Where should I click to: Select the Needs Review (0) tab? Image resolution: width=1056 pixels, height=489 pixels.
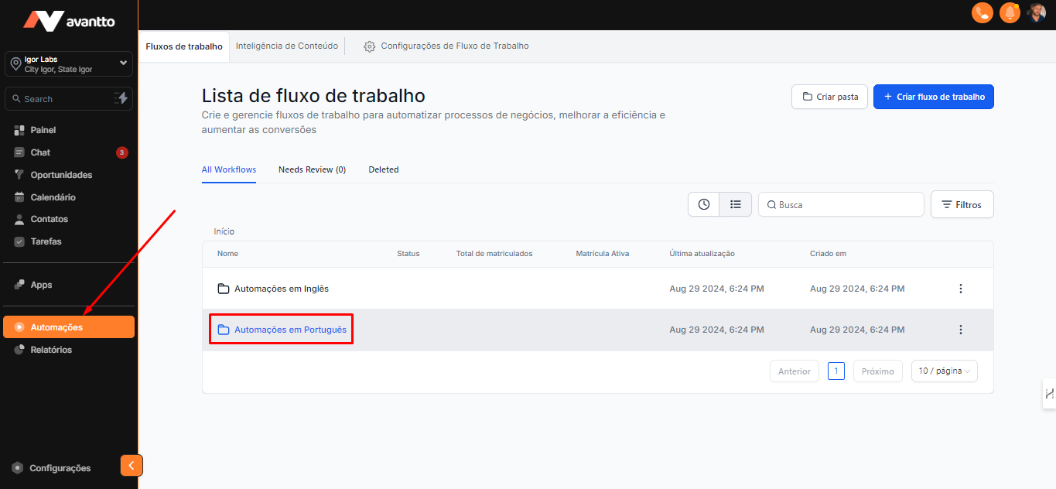[312, 169]
